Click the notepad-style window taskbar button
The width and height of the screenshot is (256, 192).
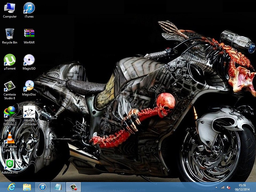coord(58,187)
